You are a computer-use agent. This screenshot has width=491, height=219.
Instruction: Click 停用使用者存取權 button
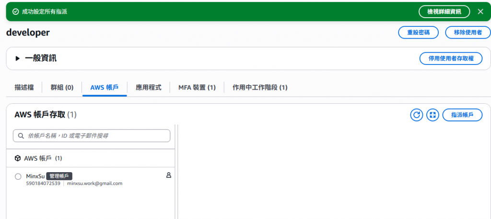[x=451, y=58]
